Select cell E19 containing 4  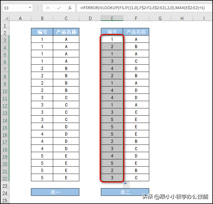pos(112,156)
